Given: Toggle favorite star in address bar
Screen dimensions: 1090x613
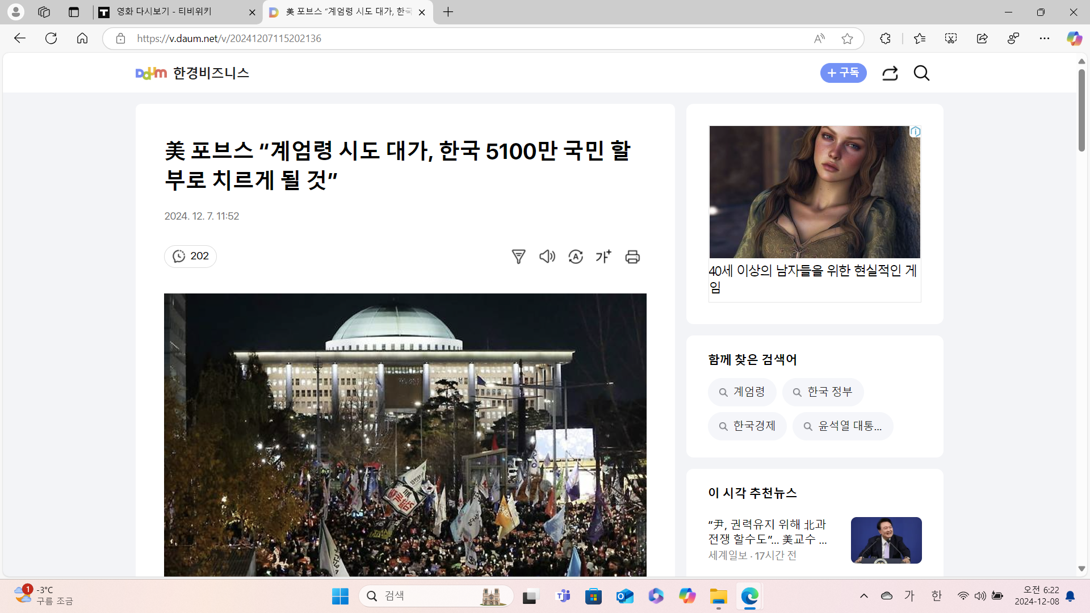Looking at the screenshot, I should coord(847,39).
